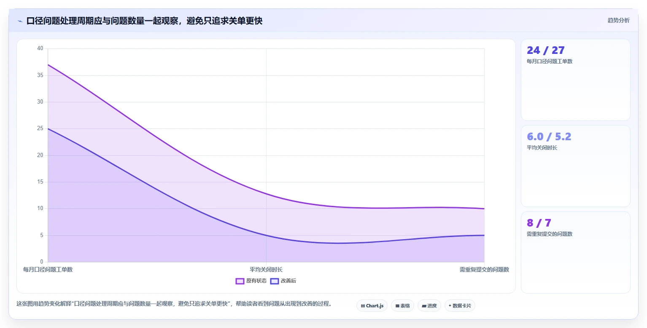Click the 8 / 7 value
This screenshot has width=647, height=328.
coord(539,223)
